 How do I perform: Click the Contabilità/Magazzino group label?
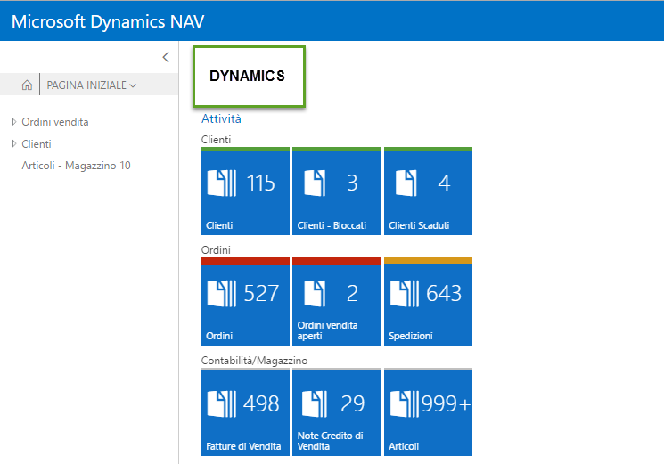click(x=255, y=361)
